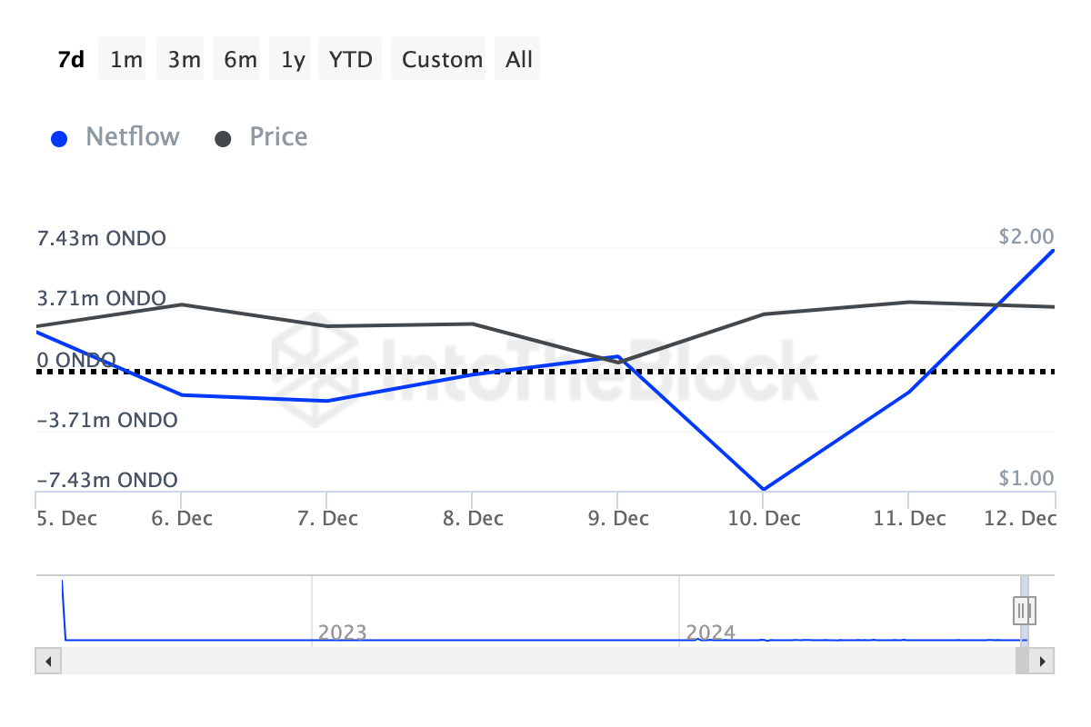Screen dimensions: 1091x727
Task: Click the dark Price legend dot
Action: tap(223, 139)
